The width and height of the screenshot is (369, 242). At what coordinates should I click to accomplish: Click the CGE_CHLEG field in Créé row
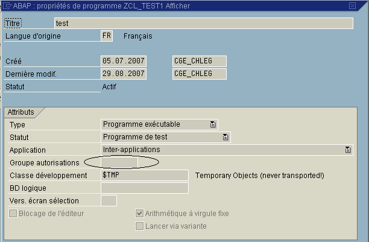pyautogui.click(x=200, y=61)
